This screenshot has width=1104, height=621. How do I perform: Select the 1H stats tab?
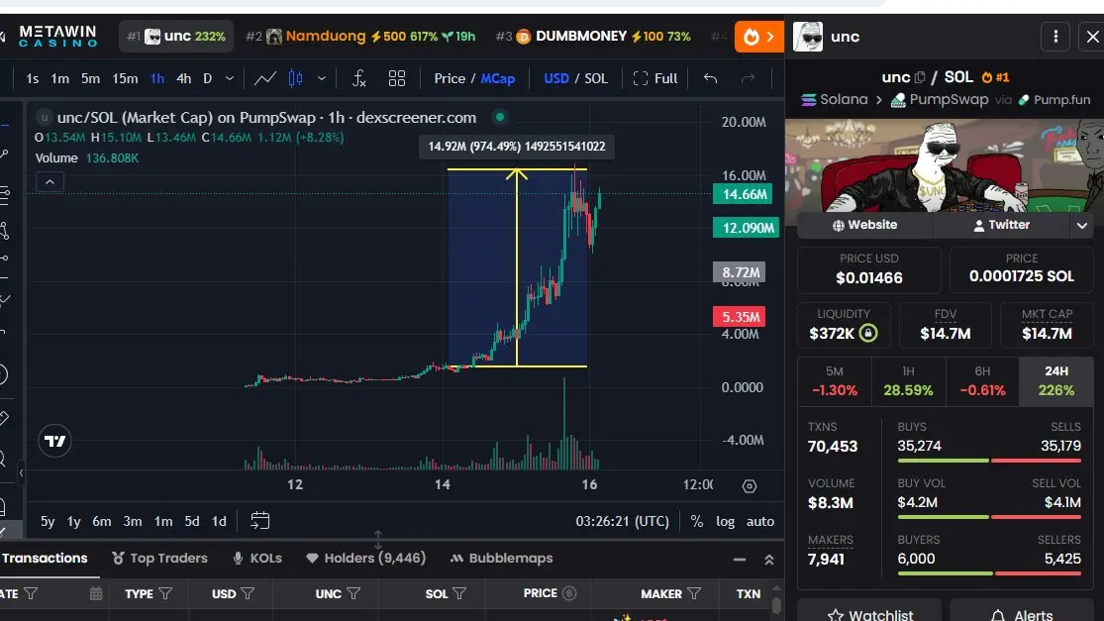(908, 381)
